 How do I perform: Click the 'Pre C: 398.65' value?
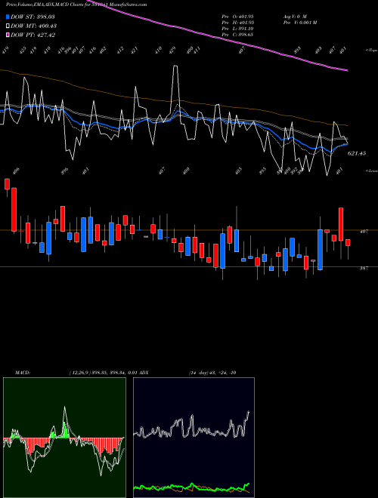(x=237, y=35)
